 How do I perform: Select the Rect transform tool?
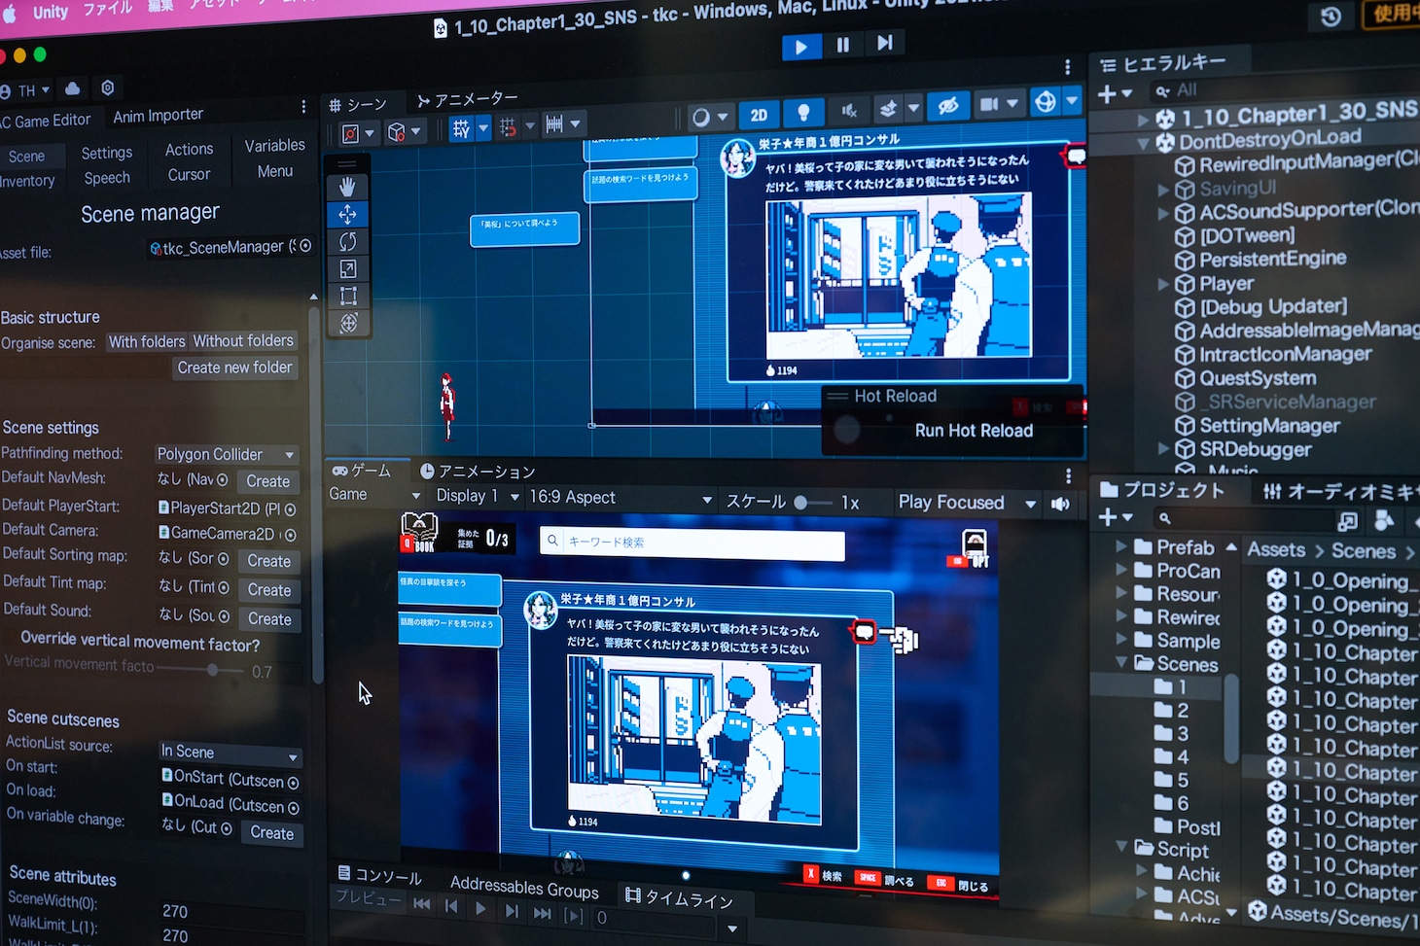tap(348, 296)
